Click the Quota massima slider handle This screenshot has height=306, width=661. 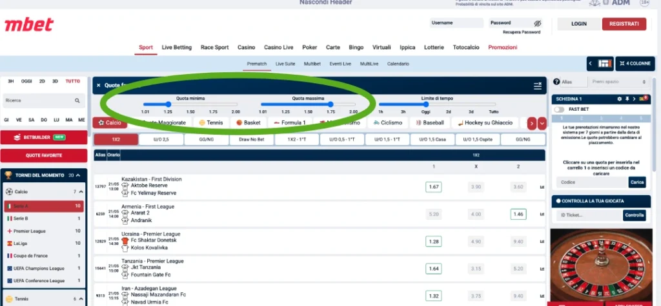pos(330,104)
